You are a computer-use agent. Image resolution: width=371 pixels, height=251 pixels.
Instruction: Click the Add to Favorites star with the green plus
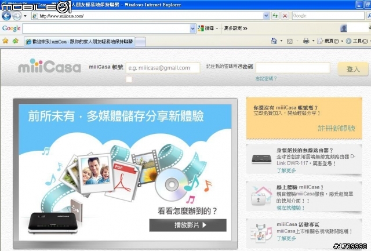tap(16, 41)
